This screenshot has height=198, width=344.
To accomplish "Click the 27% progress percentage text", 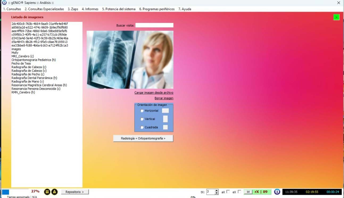I will pos(35,191).
